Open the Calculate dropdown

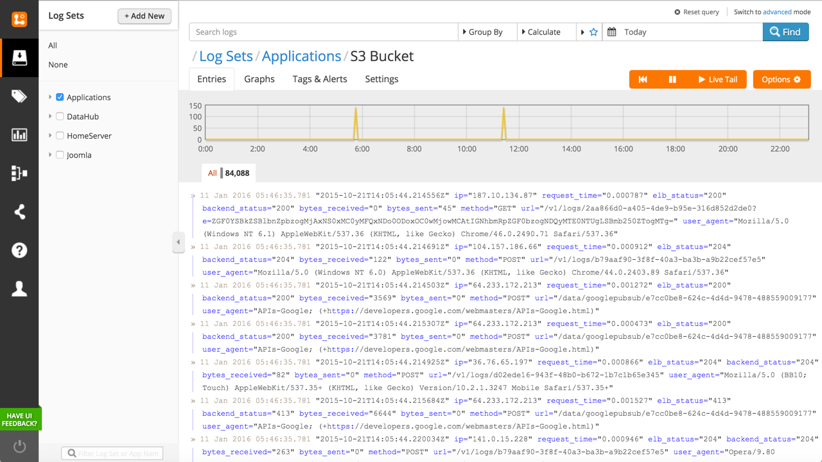[546, 32]
